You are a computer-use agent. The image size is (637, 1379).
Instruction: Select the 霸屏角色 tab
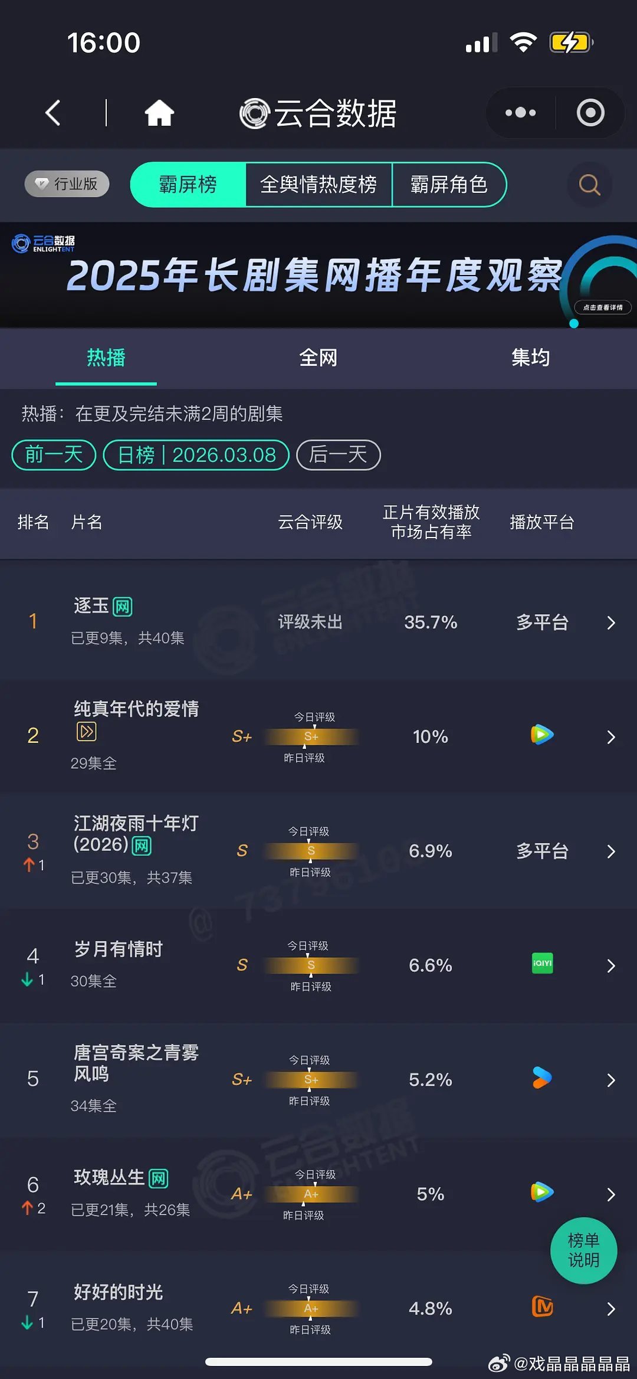click(x=449, y=185)
